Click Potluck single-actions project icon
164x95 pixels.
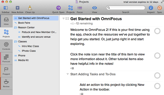point(19,32)
